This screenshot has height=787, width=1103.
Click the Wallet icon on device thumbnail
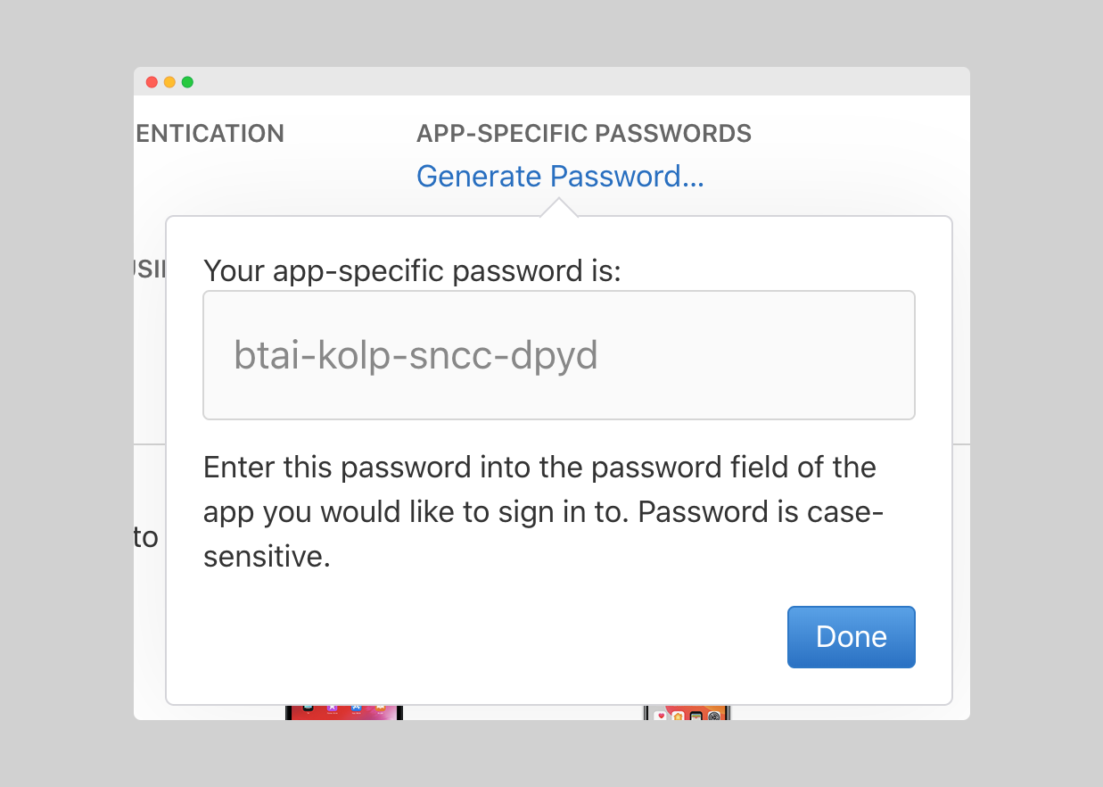point(696,716)
